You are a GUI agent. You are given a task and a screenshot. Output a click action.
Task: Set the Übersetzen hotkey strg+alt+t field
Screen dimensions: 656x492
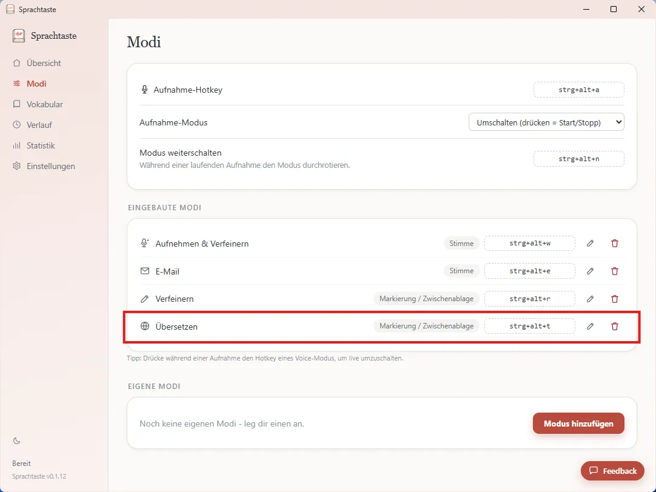pyautogui.click(x=530, y=326)
